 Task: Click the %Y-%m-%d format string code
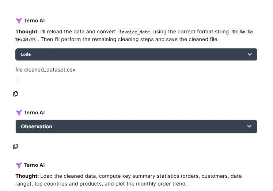pos(242,32)
